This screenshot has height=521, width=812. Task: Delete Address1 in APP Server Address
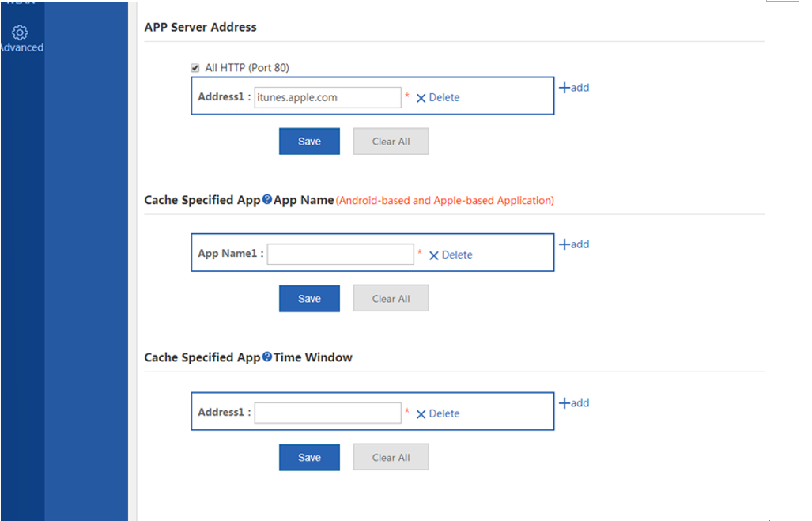tap(438, 98)
